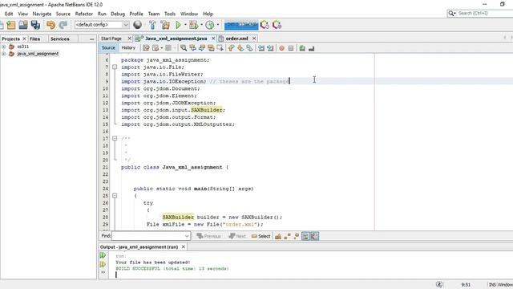
Task: Open the Find history dropdown arrow
Action: tap(187, 236)
